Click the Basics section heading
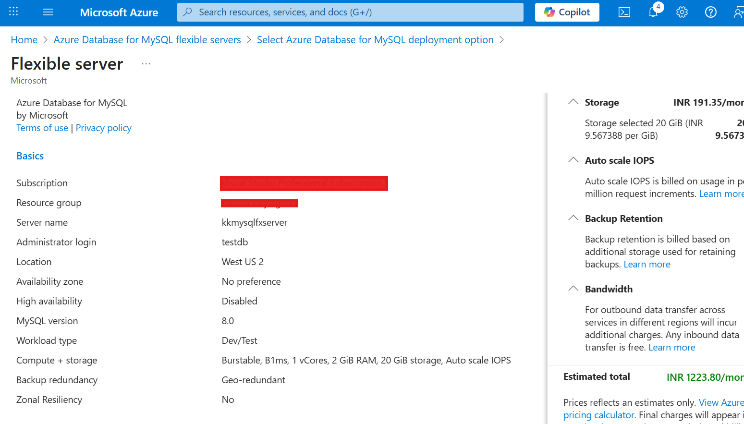 (x=30, y=156)
